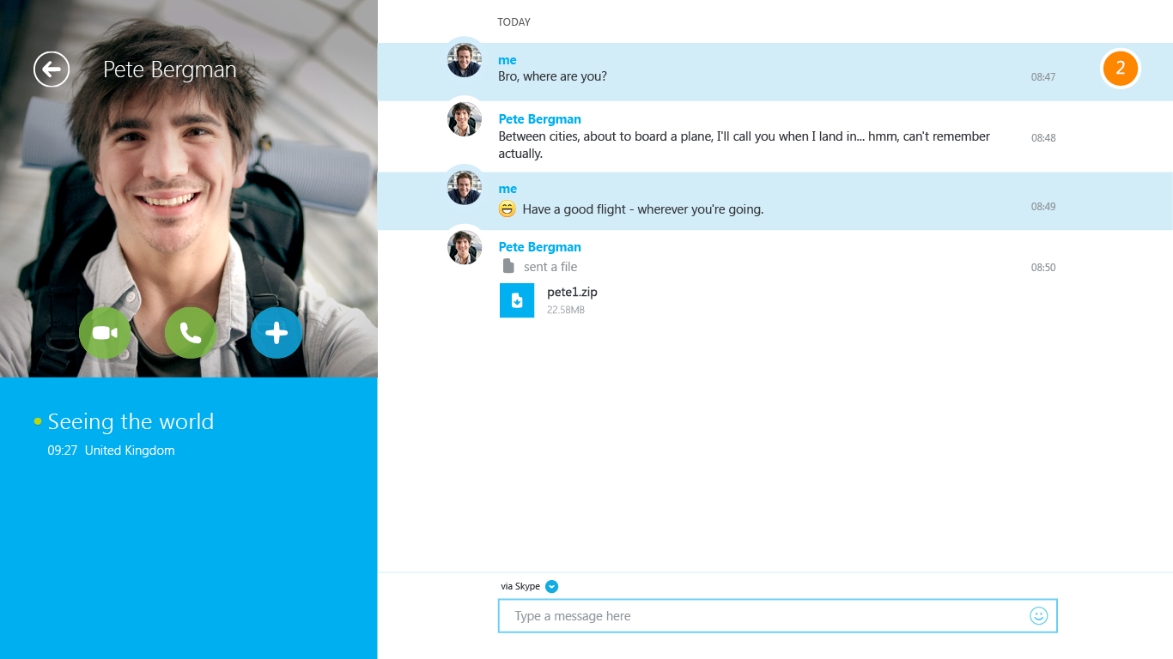Click my avatar beside Bro, where are you
The height and width of the screenshot is (659, 1173).
click(465, 60)
